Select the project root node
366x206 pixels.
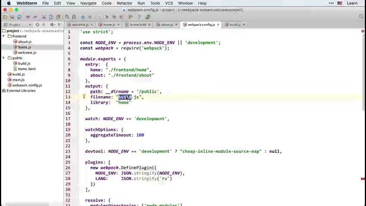[33, 31]
